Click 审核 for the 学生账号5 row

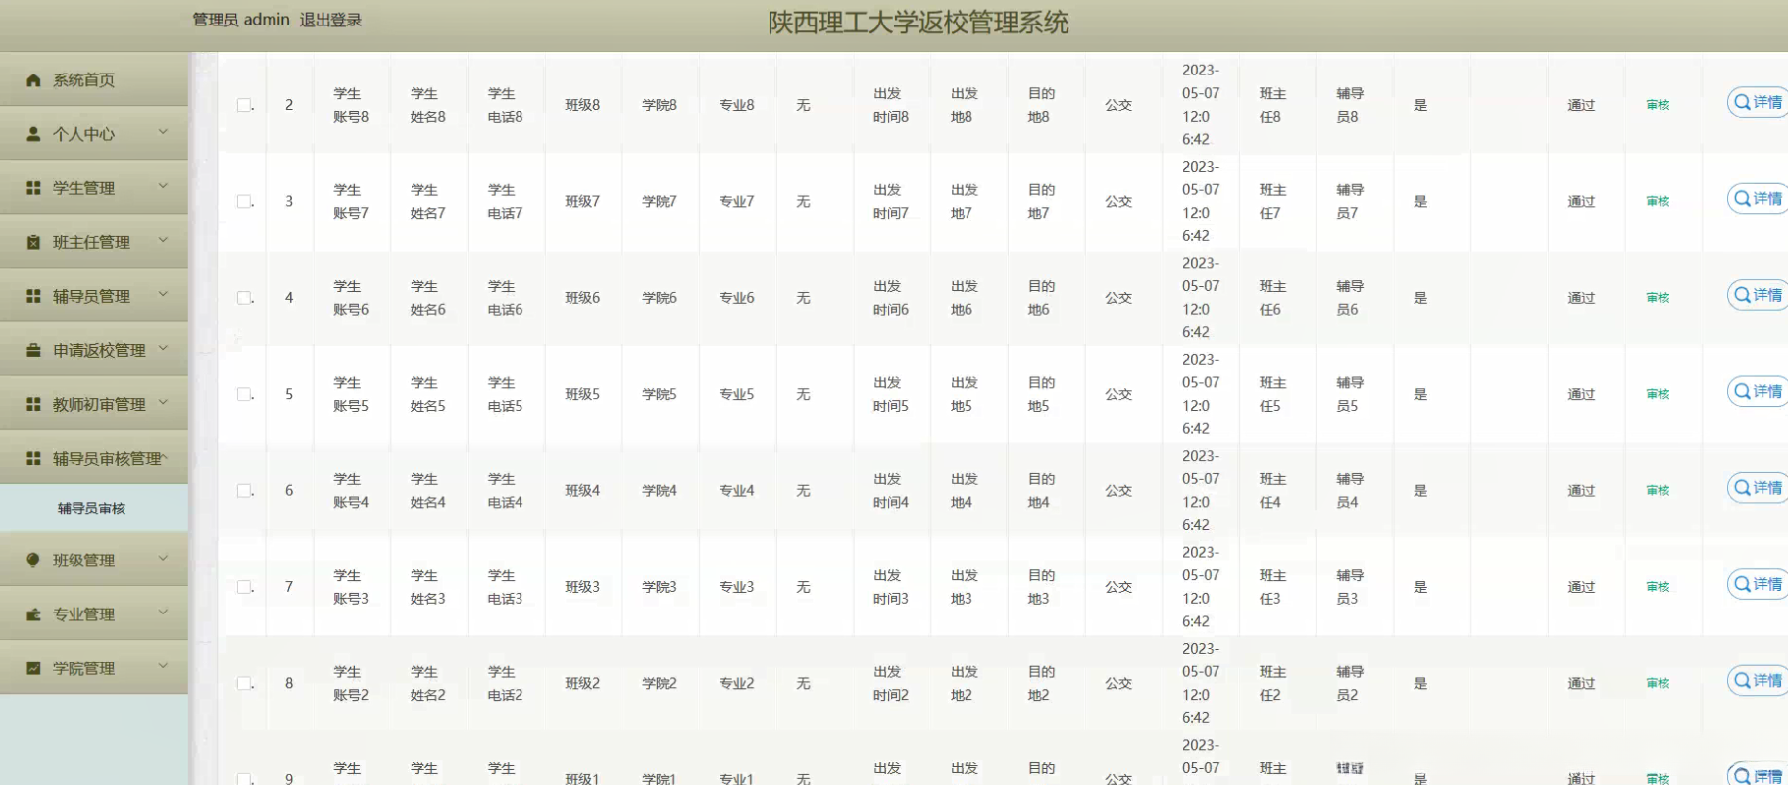(x=1658, y=394)
